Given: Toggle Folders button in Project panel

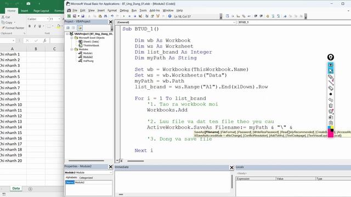Looking at the screenshot, I should point(80,28).
